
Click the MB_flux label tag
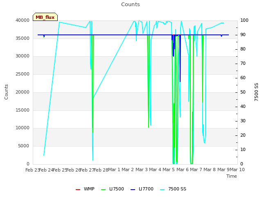tap(45, 17)
